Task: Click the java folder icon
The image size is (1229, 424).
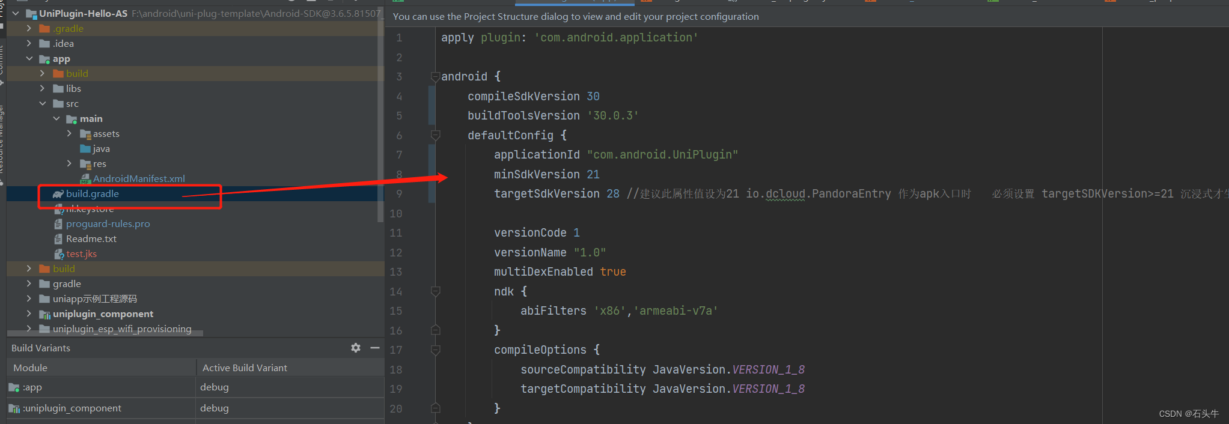Action: 85,148
